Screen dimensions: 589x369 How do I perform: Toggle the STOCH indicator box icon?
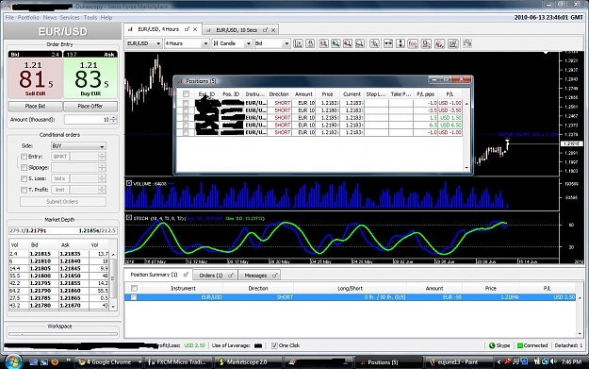(x=129, y=217)
